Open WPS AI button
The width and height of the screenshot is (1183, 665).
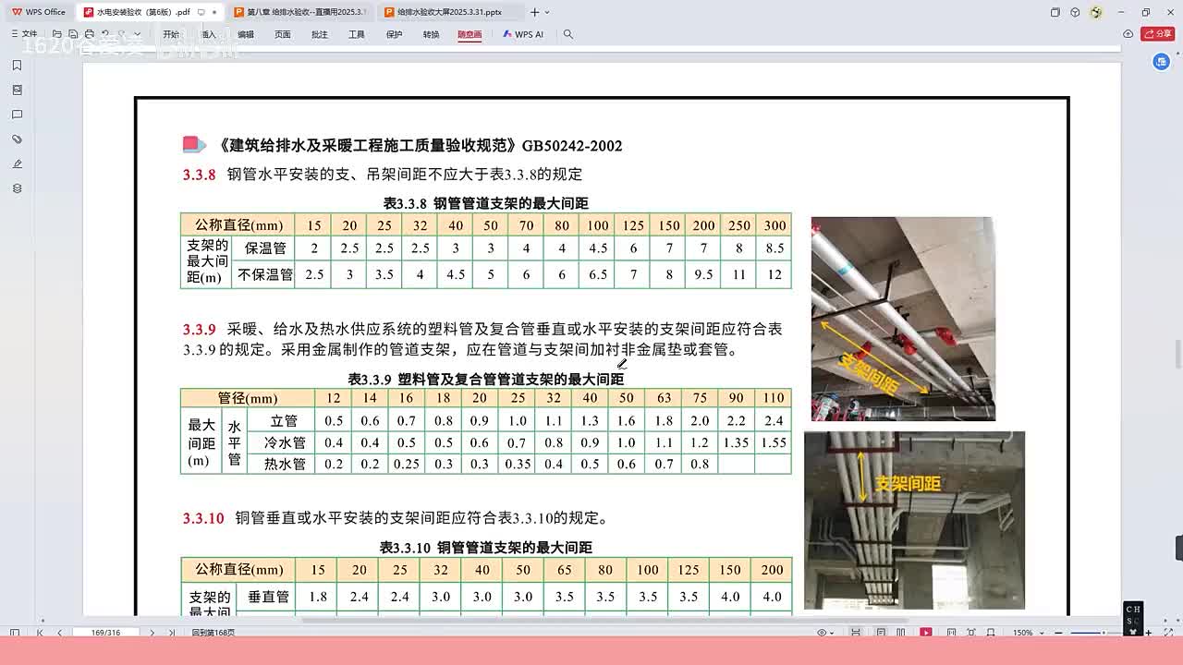coord(523,34)
